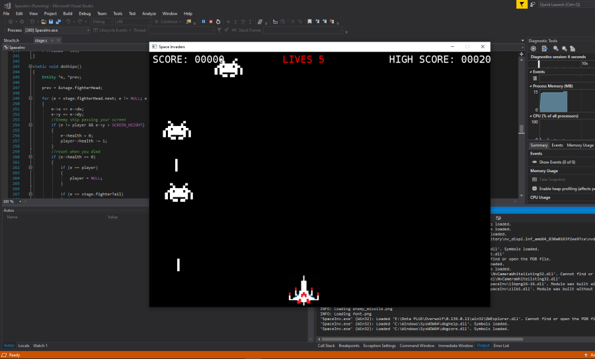Click the Save All icon
The height and width of the screenshot is (359, 595).
coord(58,22)
